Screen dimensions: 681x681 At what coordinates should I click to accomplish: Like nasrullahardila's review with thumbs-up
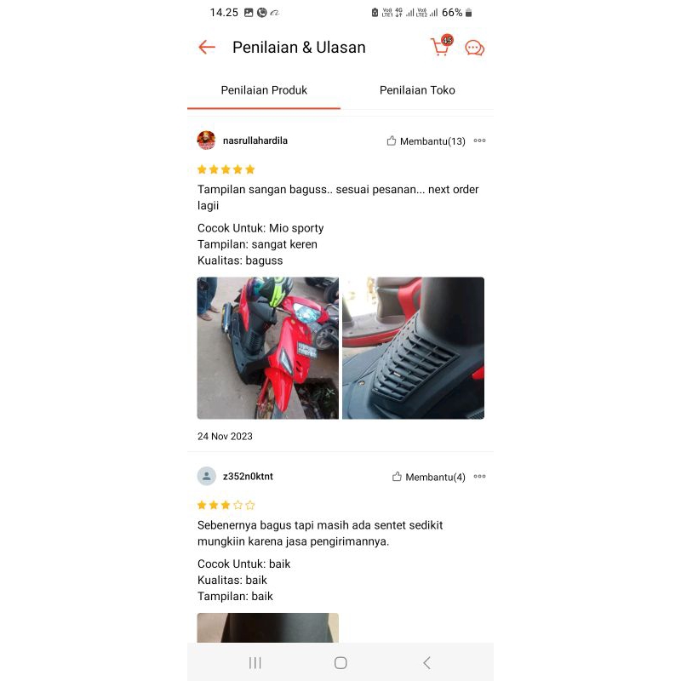(x=392, y=140)
